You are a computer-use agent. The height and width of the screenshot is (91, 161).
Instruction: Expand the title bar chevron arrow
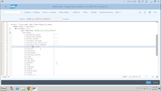[124, 2]
